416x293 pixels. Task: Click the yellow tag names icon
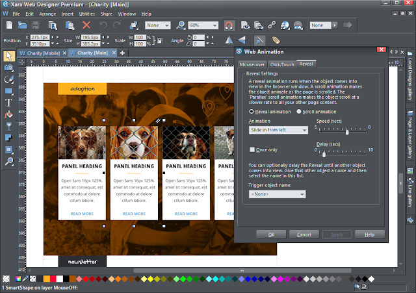[x=276, y=40]
